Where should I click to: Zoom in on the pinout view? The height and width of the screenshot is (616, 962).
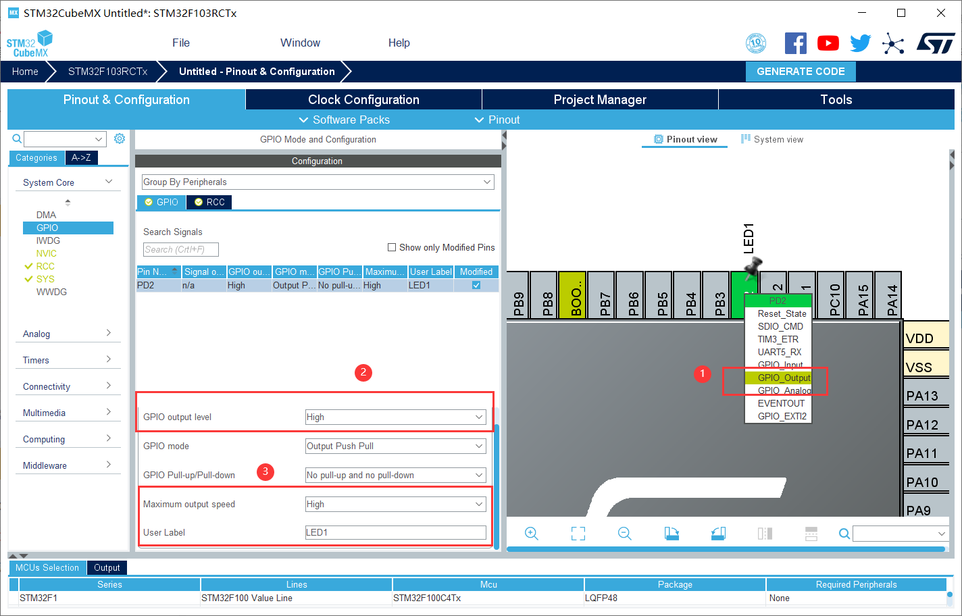tap(532, 534)
